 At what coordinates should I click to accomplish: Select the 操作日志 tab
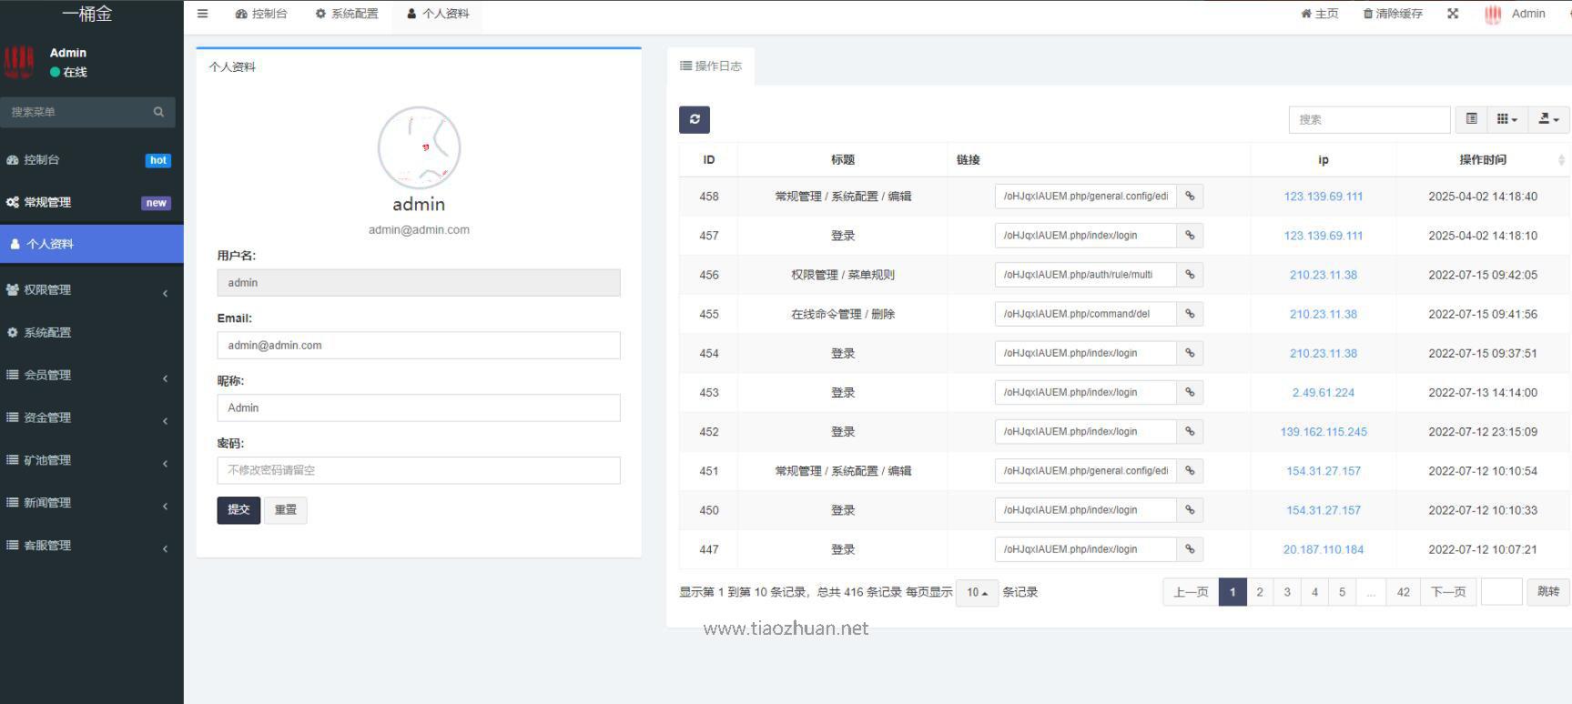711,65
